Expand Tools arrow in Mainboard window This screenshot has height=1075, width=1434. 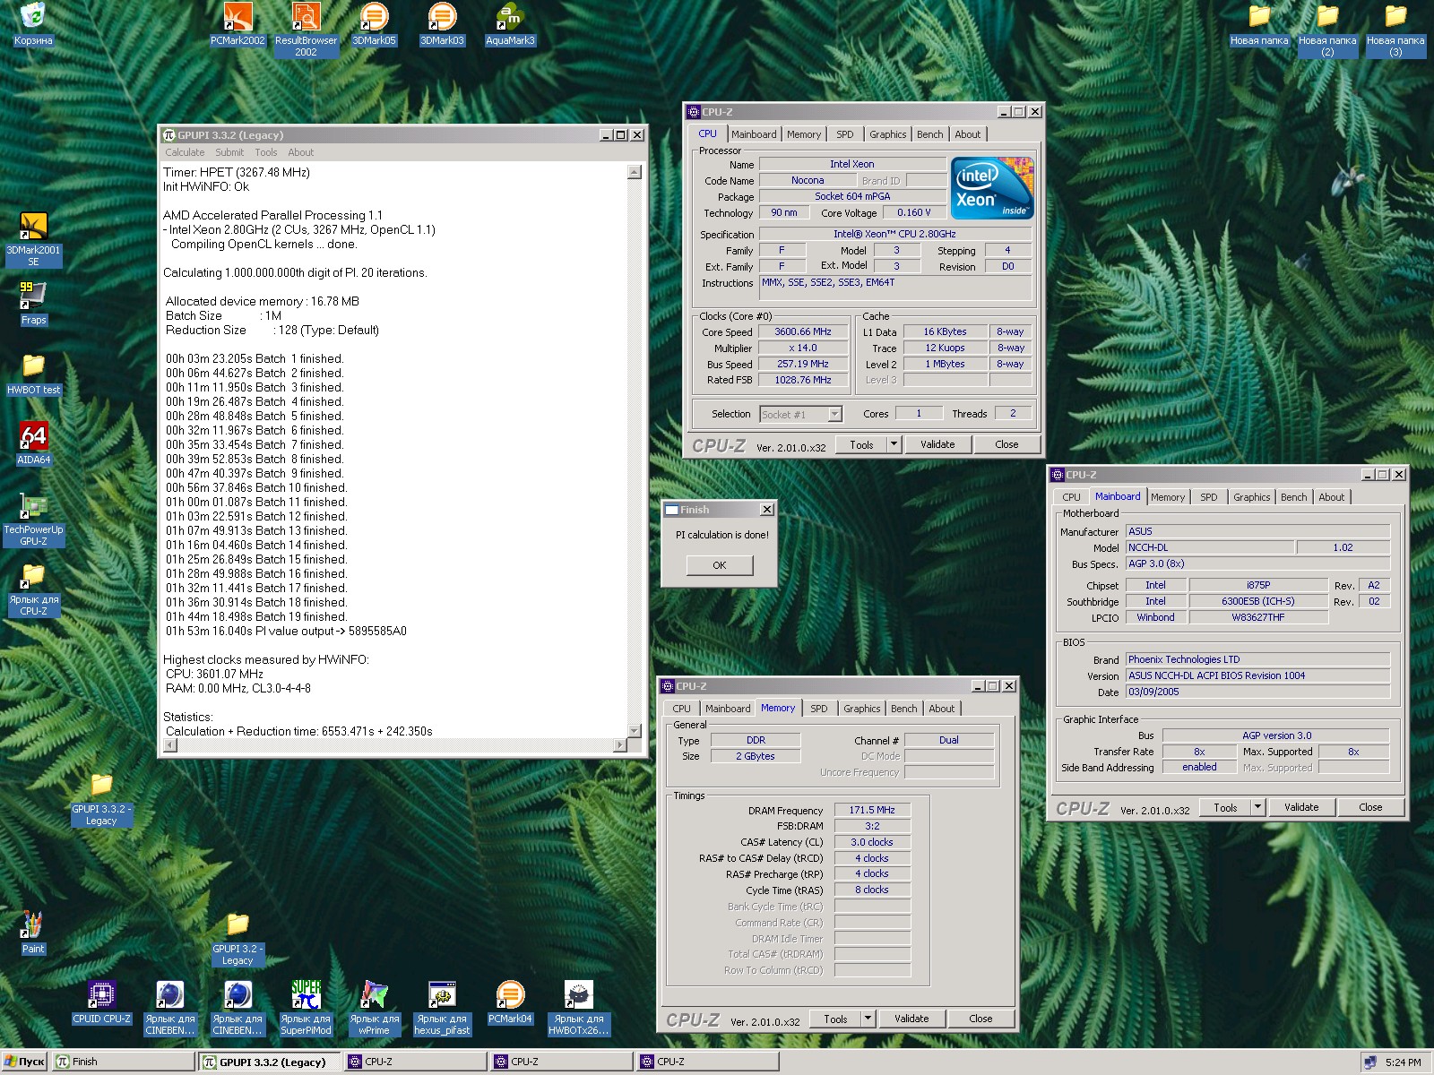1257,807
